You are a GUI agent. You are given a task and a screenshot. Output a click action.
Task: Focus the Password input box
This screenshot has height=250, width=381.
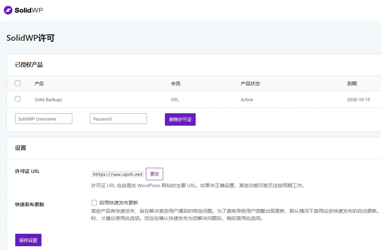[118, 118]
